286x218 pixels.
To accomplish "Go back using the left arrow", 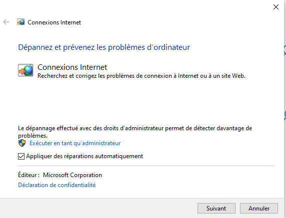I will pyautogui.click(x=6, y=22).
